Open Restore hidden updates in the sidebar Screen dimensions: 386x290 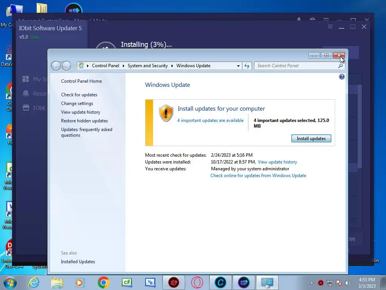[x=84, y=121]
